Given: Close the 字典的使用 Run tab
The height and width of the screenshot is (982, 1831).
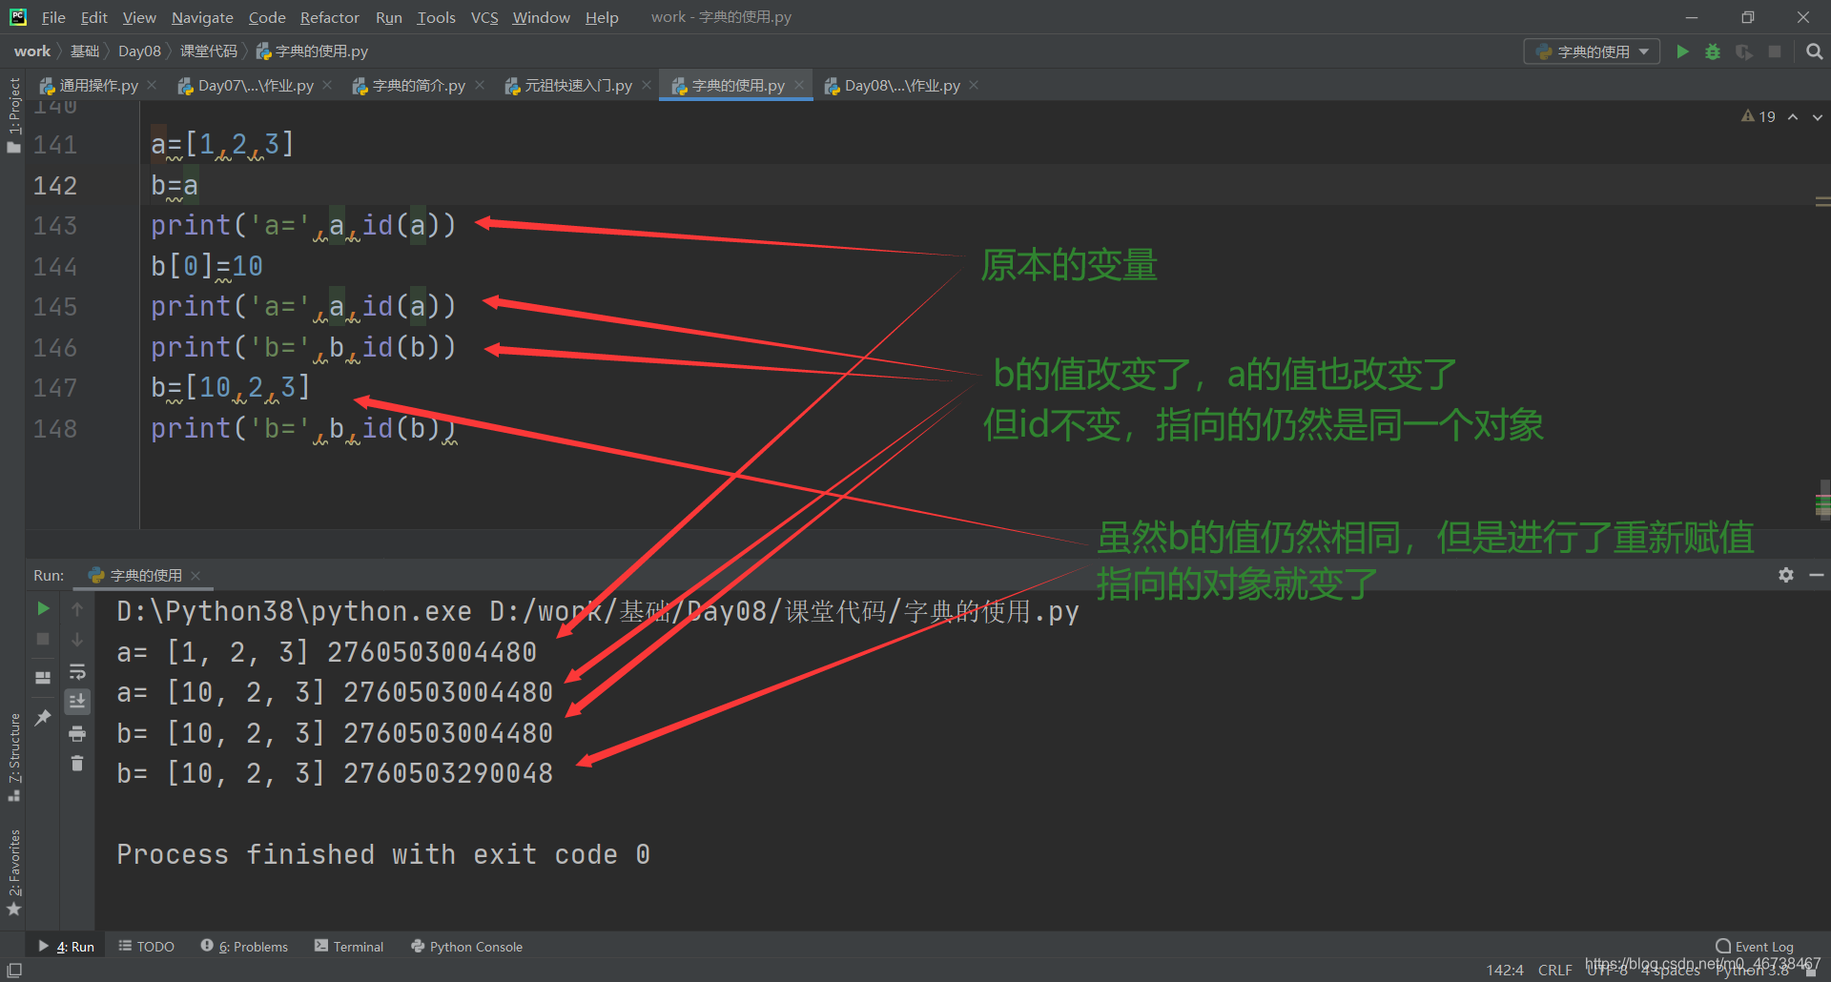Looking at the screenshot, I should point(195,576).
